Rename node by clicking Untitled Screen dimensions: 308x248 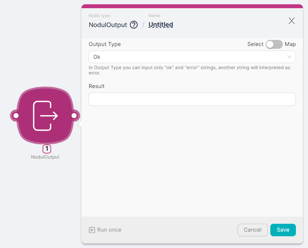[x=161, y=25]
